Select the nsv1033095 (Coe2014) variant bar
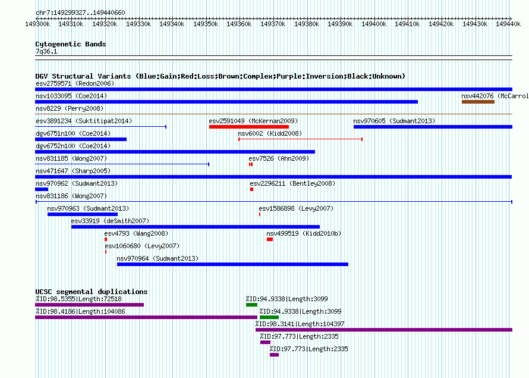Viewport: 529px width, 378px height. [226, 102]
